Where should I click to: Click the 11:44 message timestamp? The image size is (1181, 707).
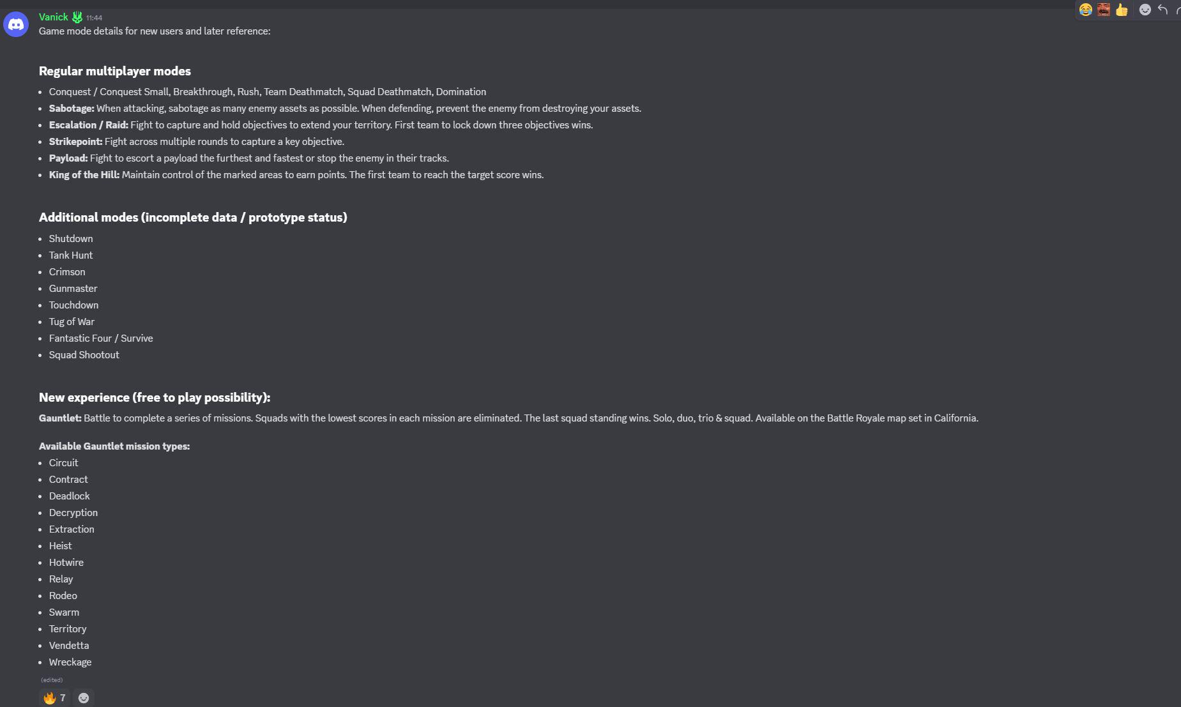pyautogui.click(x=94, y=18)
